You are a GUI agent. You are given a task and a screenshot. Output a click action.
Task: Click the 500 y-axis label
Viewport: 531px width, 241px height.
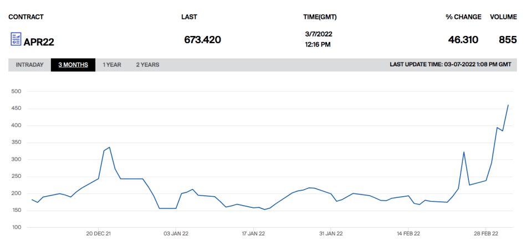(x=16, y=91)
